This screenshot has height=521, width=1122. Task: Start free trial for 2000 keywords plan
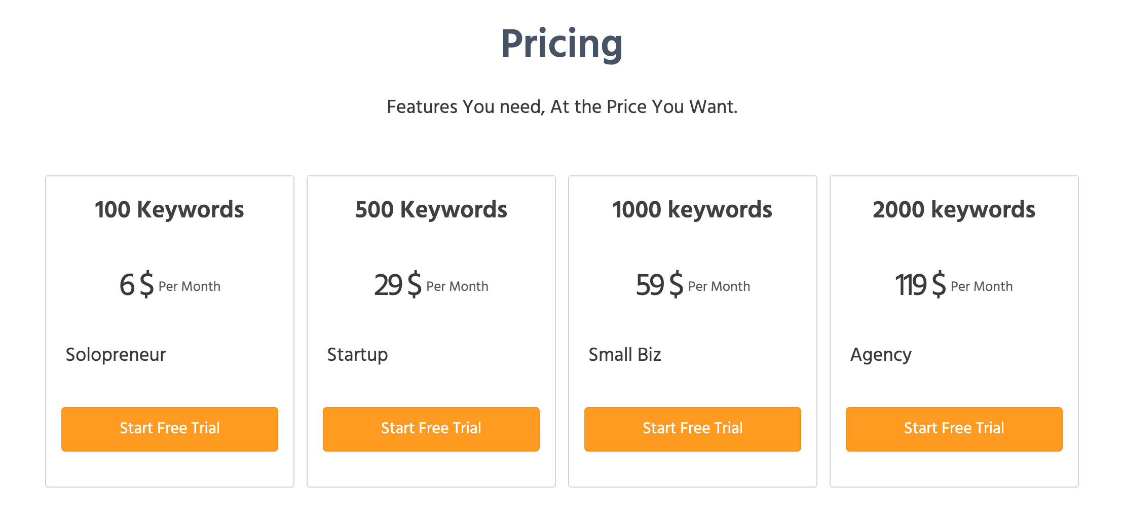coord(954,429)
